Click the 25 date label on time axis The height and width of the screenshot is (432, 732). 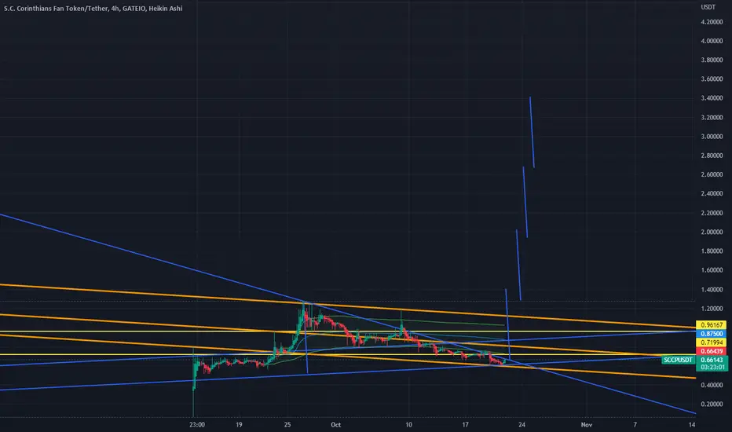pos(287,424)
